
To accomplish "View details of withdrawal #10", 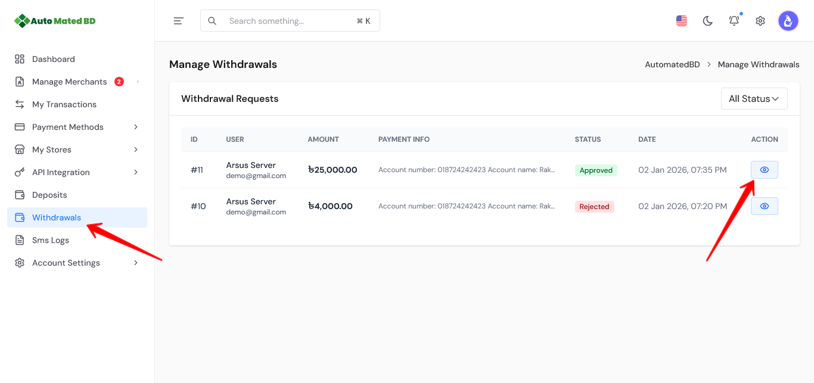I will pos(764,206).
